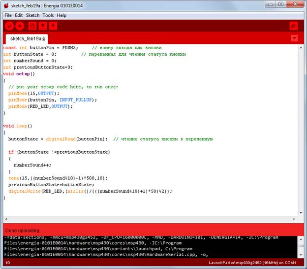
Task: Click horizontal scrollbar right arrow
Action: pos(294,219)
